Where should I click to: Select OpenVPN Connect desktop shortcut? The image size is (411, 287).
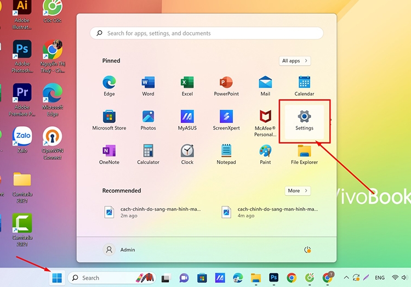click(x=53, y=143)
